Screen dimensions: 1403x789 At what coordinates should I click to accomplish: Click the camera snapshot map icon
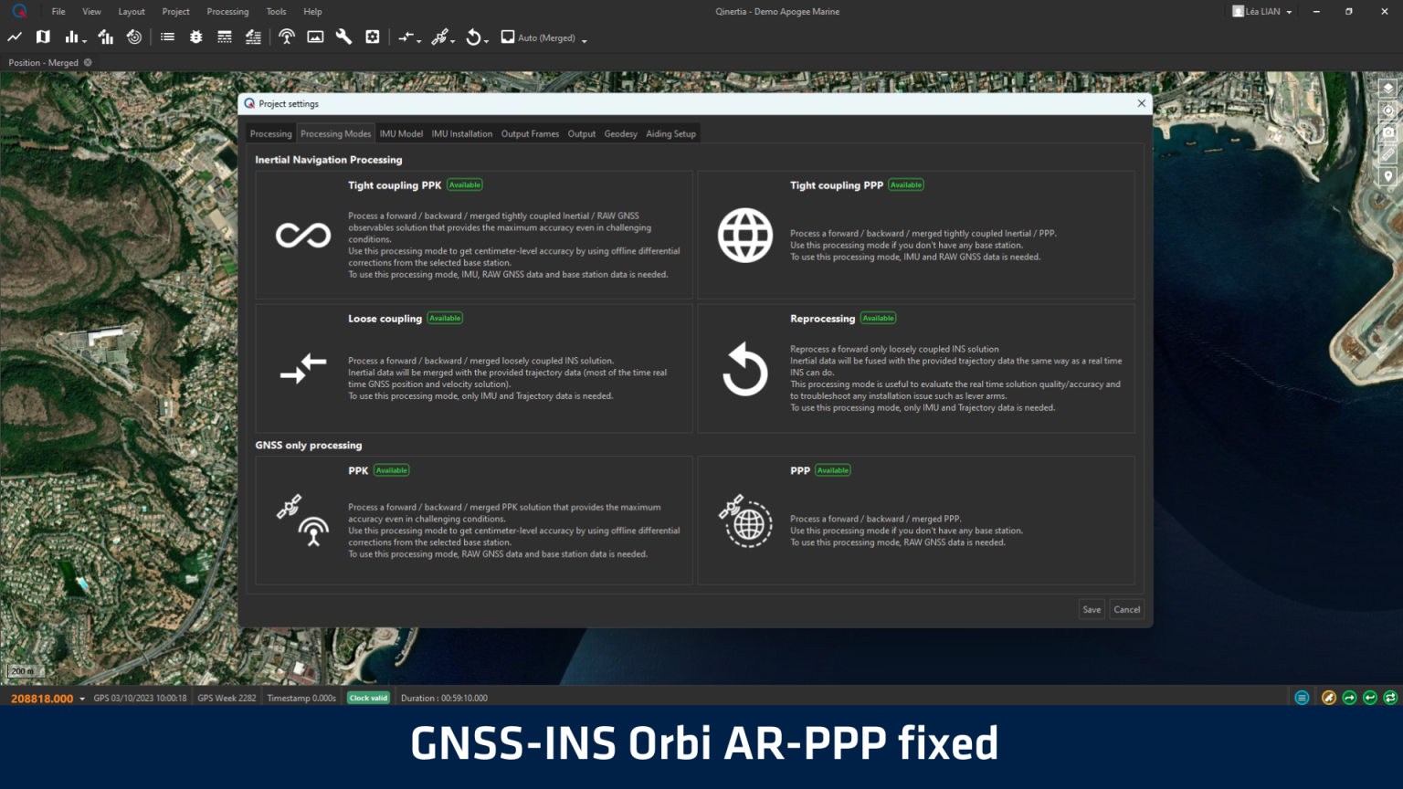point(1387,132)
